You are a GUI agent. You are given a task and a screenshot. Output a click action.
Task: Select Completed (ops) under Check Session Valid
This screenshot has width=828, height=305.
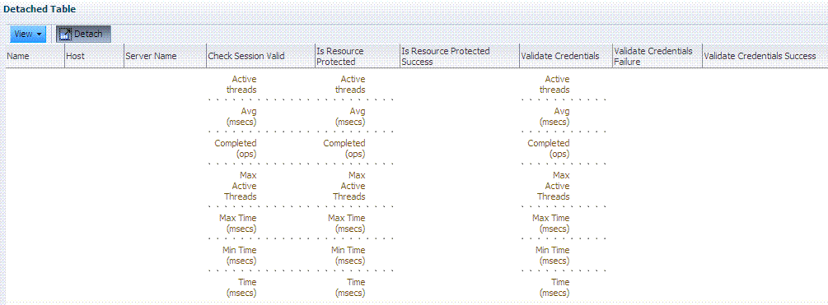click(x=236, y=149)
